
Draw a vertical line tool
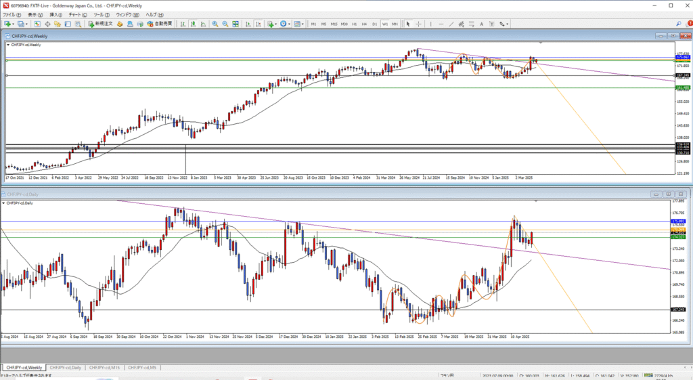(x=430, y=24)
